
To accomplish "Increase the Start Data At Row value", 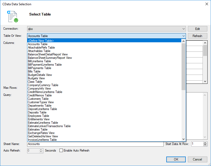I will [x=205, y=143].
